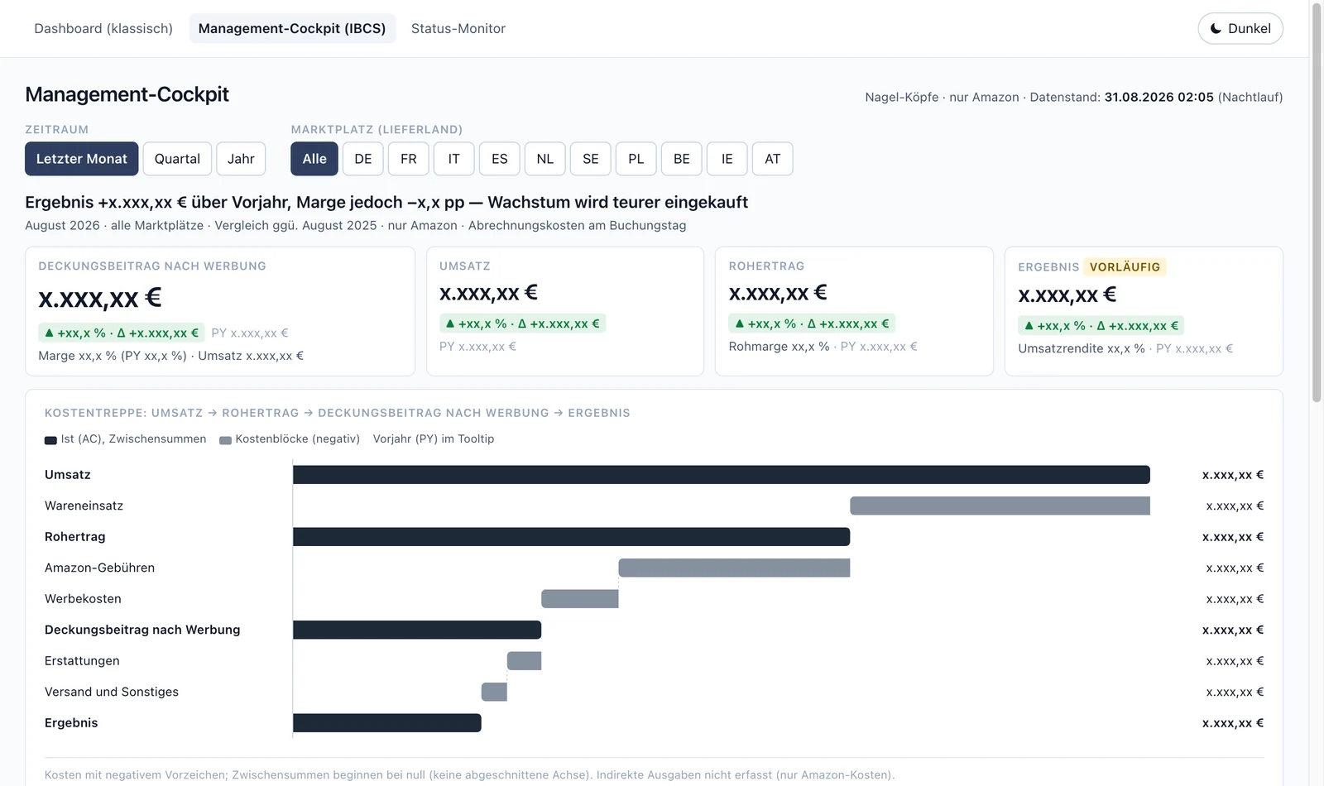The image size is (1324, 786).
Task: Click the green delta badge in Umsatz card
Action: pyautogui.click(x=522, y=324)
